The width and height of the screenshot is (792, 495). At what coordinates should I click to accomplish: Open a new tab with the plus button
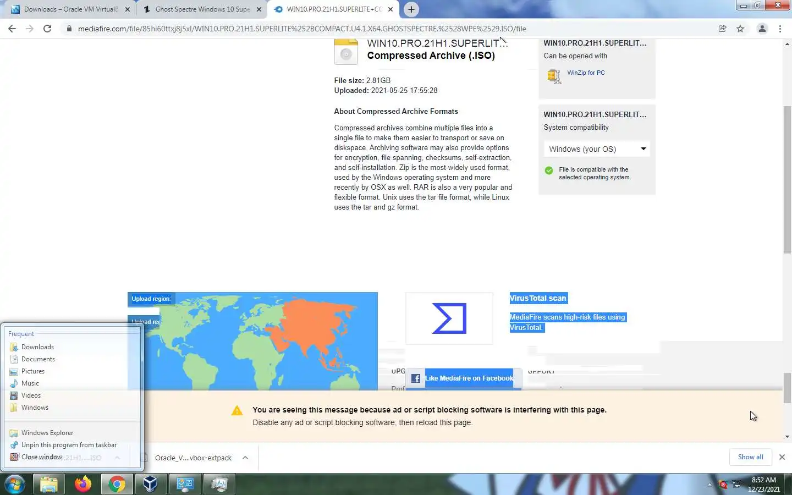pos(411,9)
